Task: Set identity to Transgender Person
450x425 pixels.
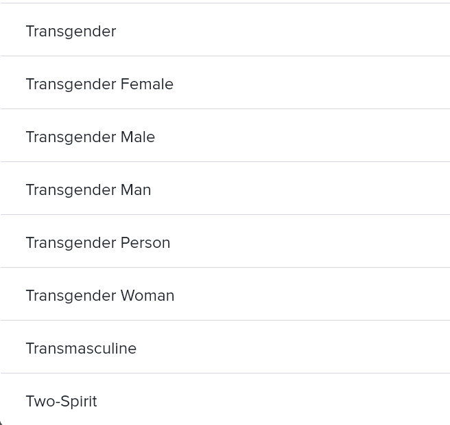Action: coord(98,242)
